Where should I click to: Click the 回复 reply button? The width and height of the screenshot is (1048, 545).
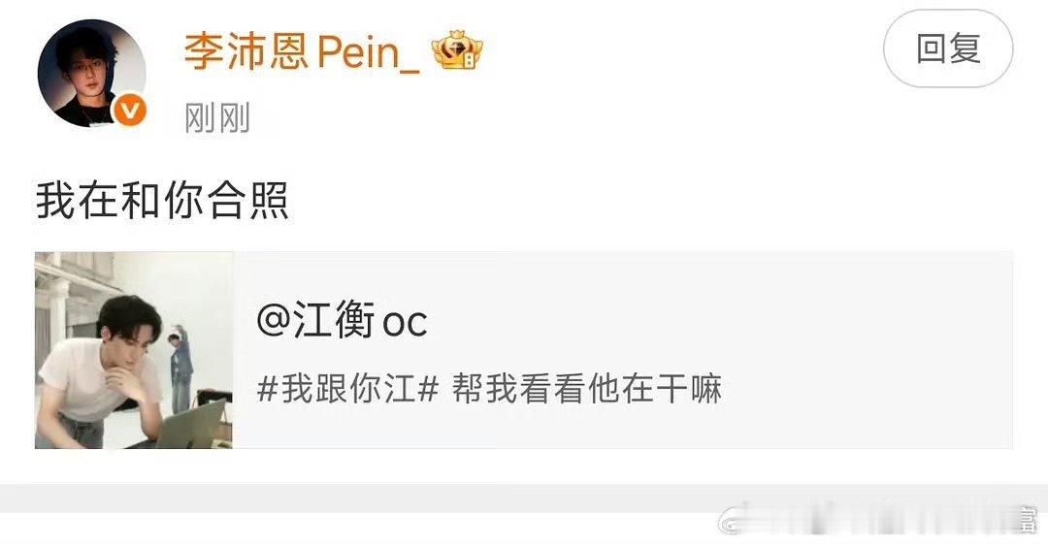(948, 48)
